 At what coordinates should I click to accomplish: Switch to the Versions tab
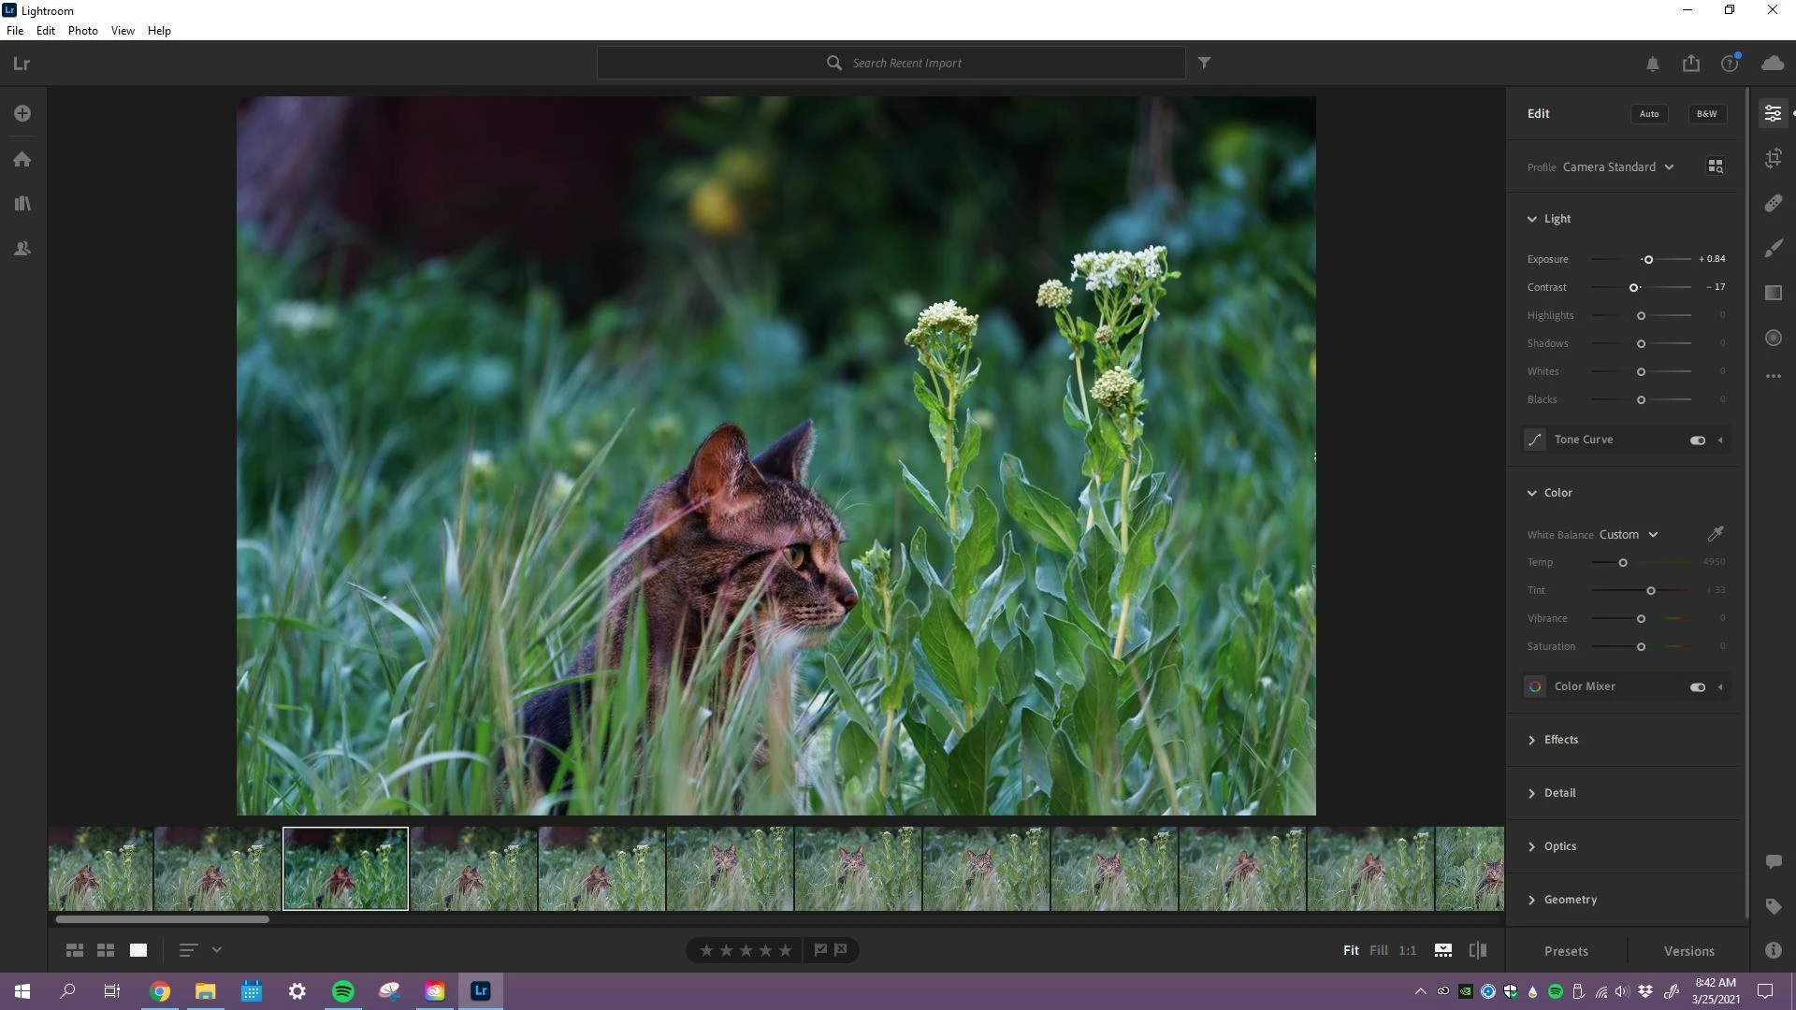click(1688, 951)
